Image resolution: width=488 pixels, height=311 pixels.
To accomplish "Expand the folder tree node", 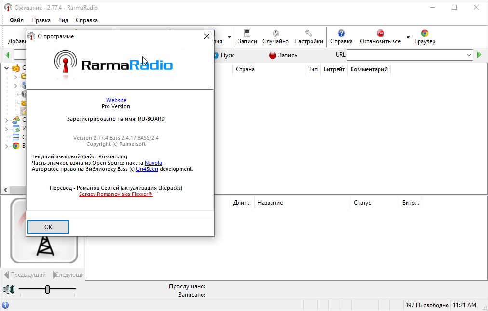I will click(15, 77).
